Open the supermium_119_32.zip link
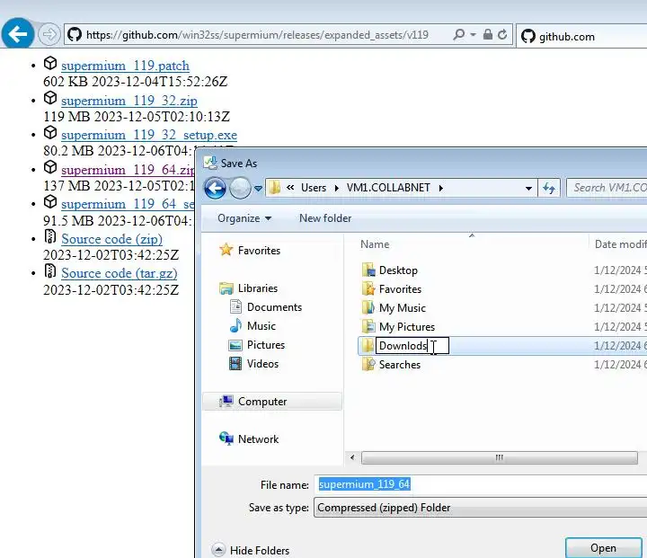 tap(129, 101)
